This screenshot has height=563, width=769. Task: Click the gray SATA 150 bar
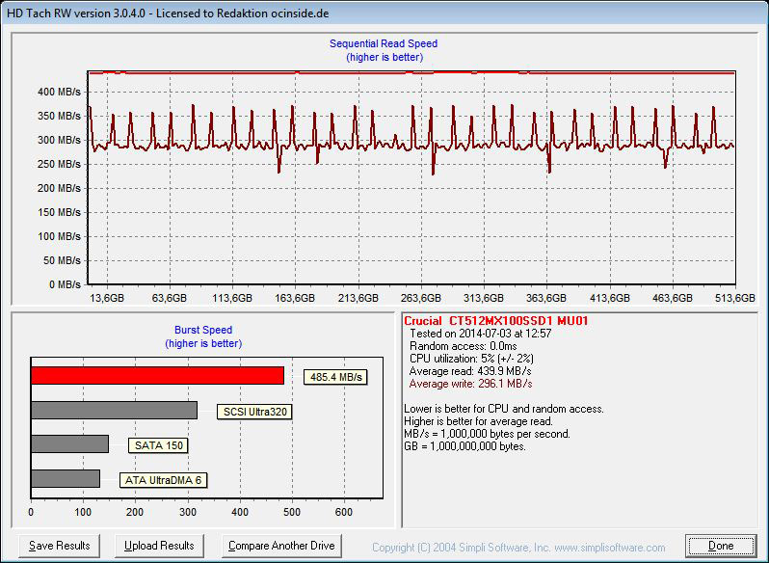69,443
